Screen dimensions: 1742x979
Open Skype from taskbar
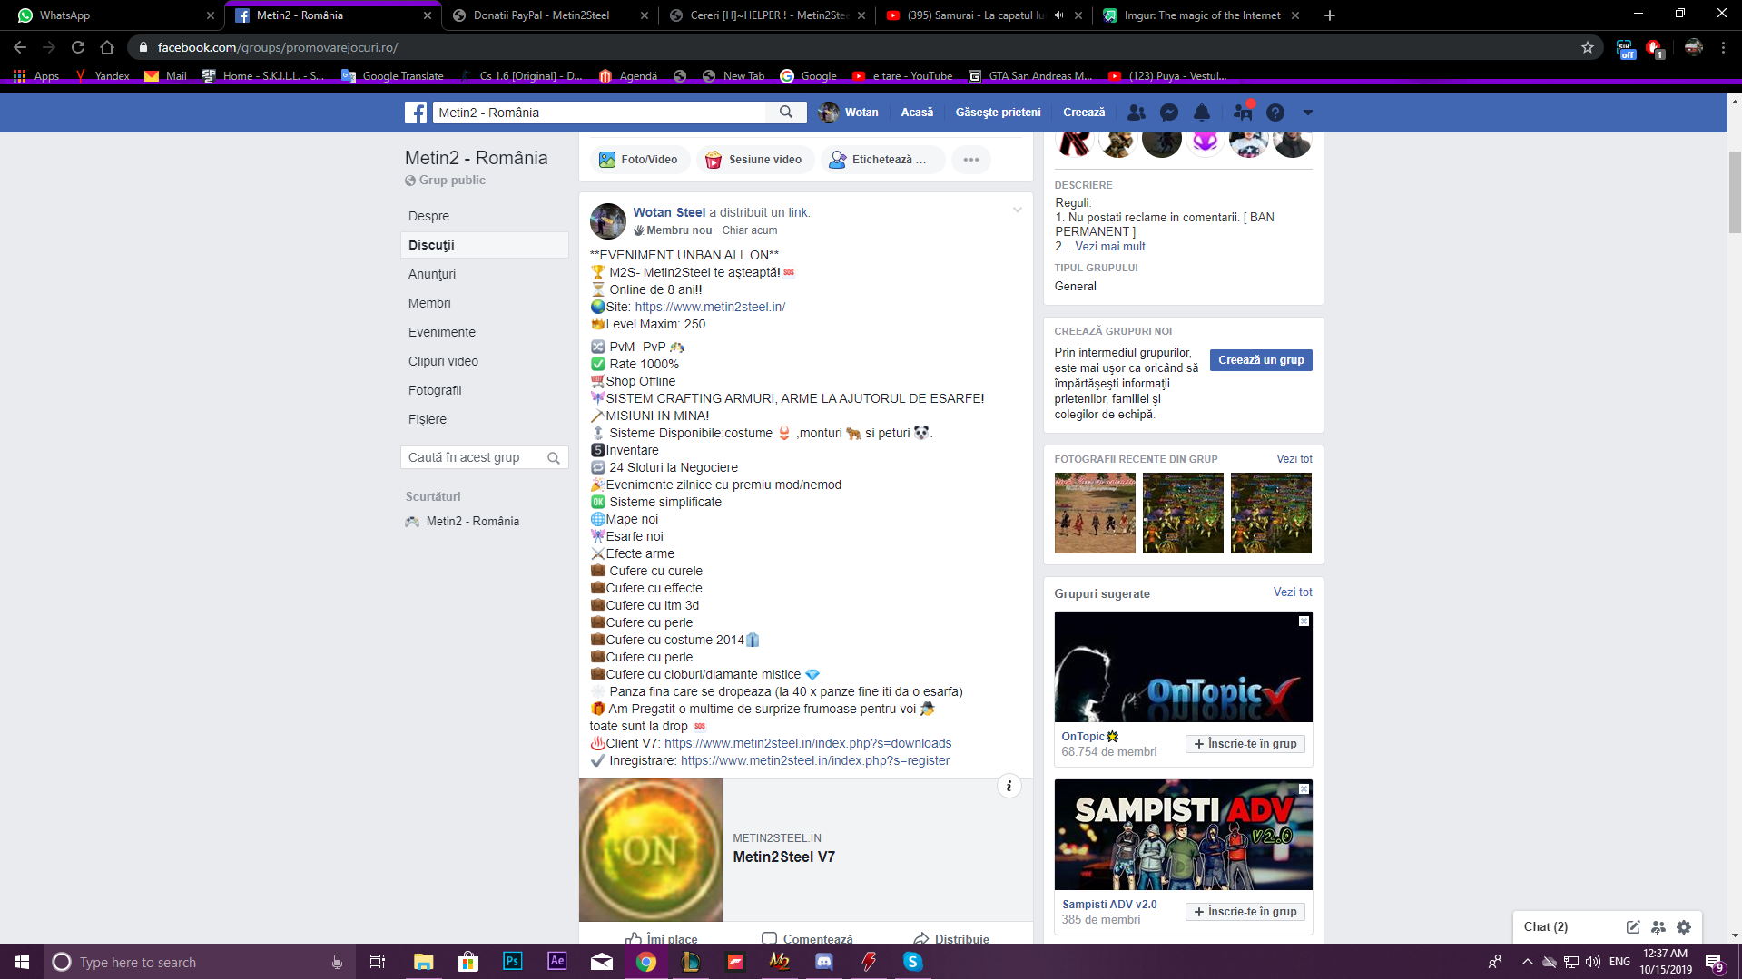(913, 962)
